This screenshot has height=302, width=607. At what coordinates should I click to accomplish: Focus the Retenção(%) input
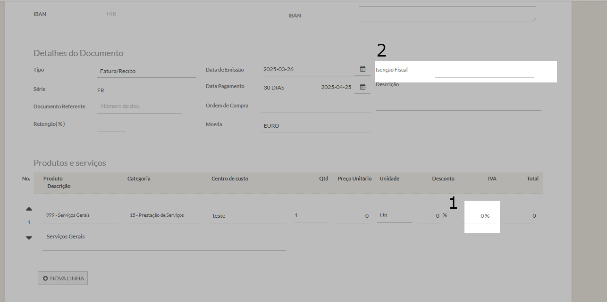[x=111, y=125]
